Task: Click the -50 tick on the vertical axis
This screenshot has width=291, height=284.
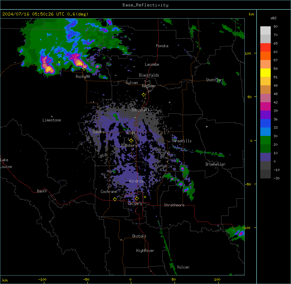Action: click(248, 184)
